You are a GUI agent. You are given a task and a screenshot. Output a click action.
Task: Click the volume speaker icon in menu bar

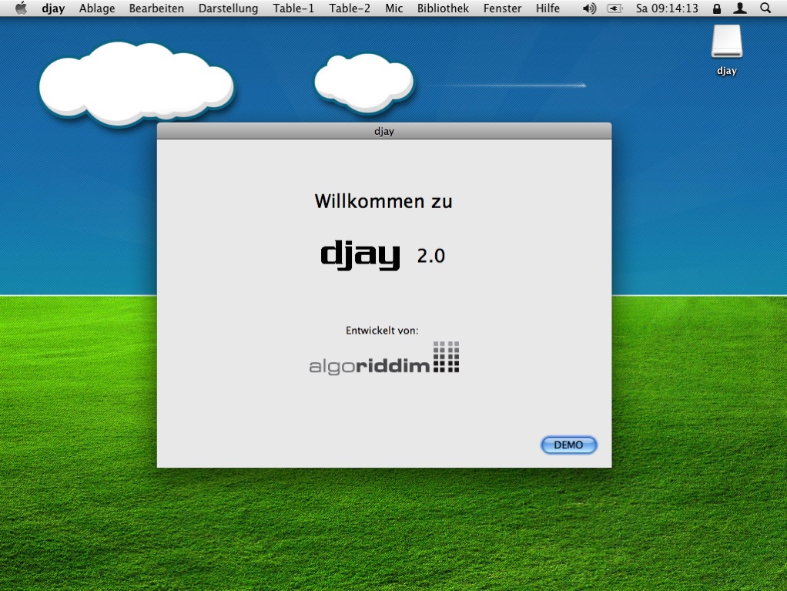click(589, 8)
